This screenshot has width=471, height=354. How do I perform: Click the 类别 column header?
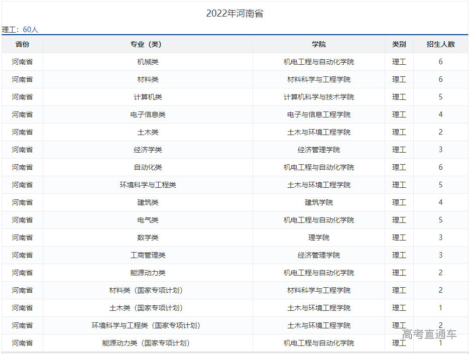[x=399, y=44]
